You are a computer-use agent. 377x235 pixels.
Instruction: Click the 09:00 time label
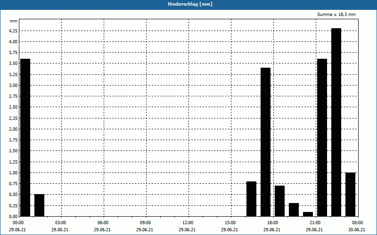point(146,223)
